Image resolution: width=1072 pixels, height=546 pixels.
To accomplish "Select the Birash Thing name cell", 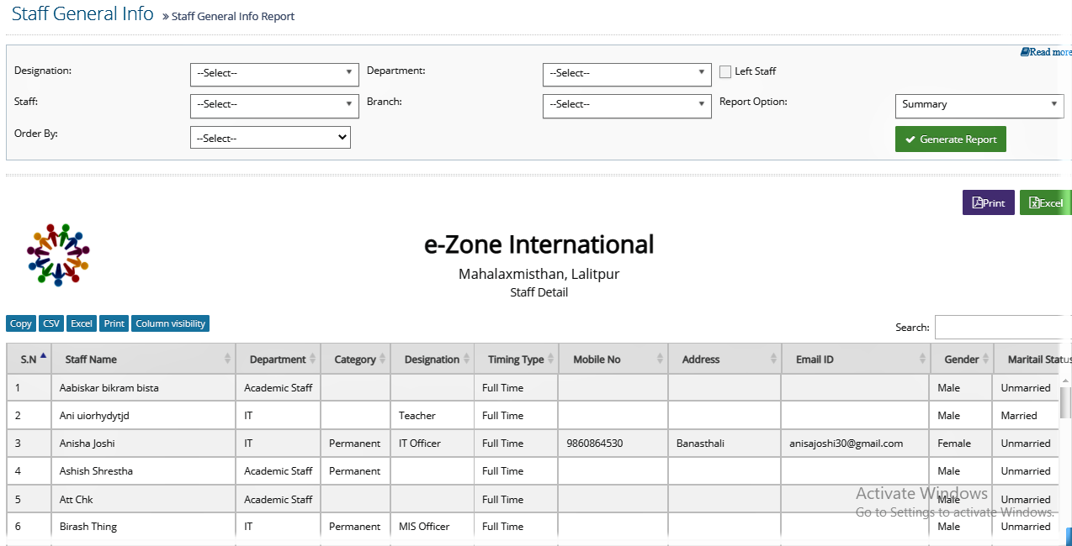I will tap(143, 527).
